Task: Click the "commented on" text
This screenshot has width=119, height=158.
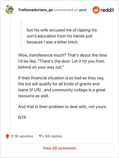Action: [x=66, y=10]
